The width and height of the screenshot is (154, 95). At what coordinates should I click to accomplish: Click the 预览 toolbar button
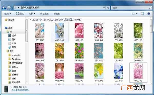[x=20, y=14]
